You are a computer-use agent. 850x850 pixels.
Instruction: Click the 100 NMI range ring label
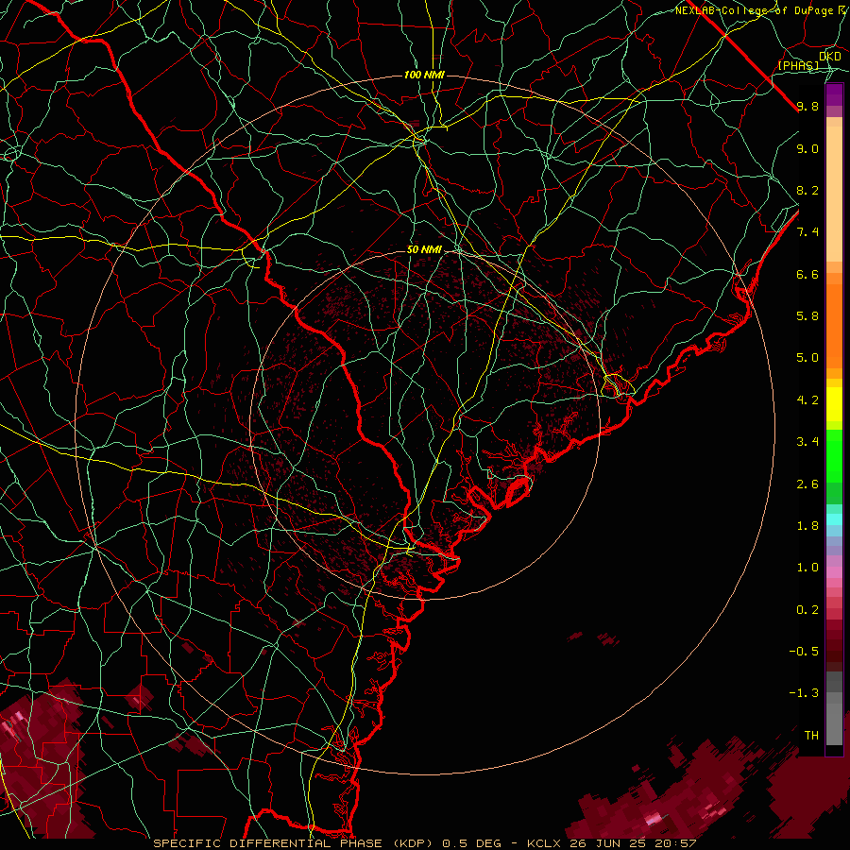coord(424,75)
